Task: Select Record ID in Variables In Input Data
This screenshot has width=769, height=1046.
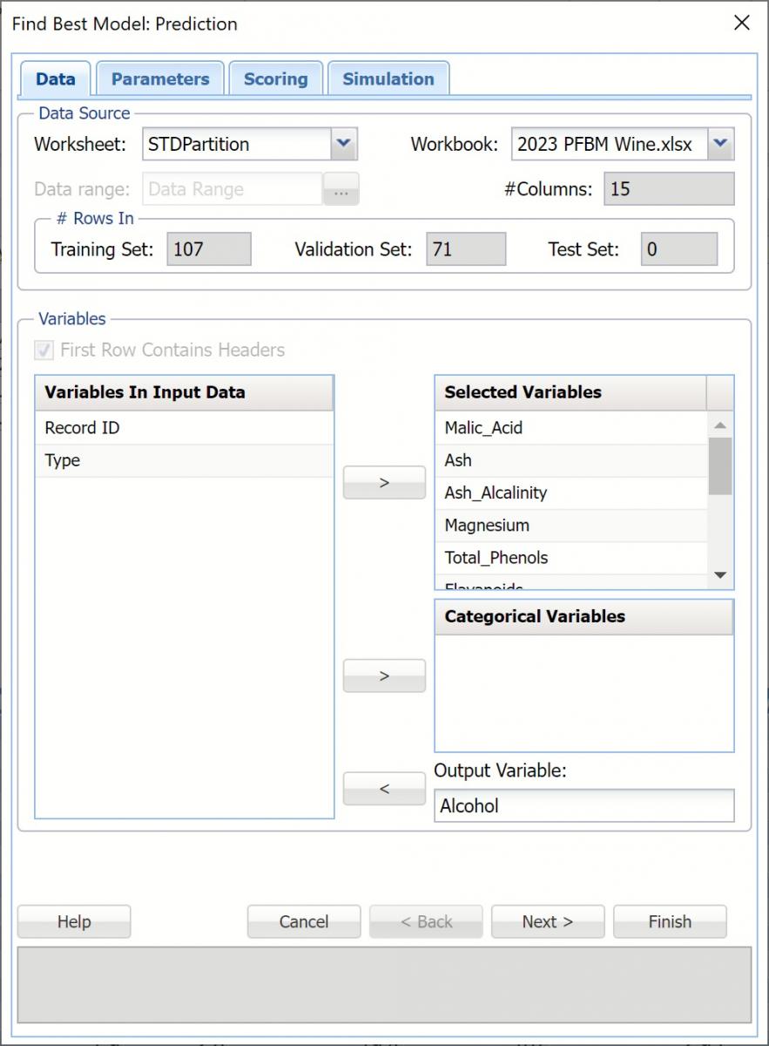Action: [x=82, y=428]
